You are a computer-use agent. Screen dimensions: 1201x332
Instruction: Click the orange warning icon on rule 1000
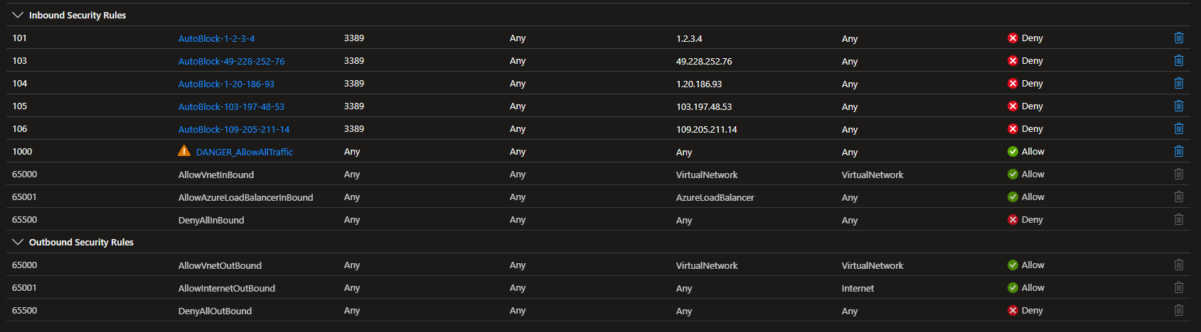tap(184, 151)
